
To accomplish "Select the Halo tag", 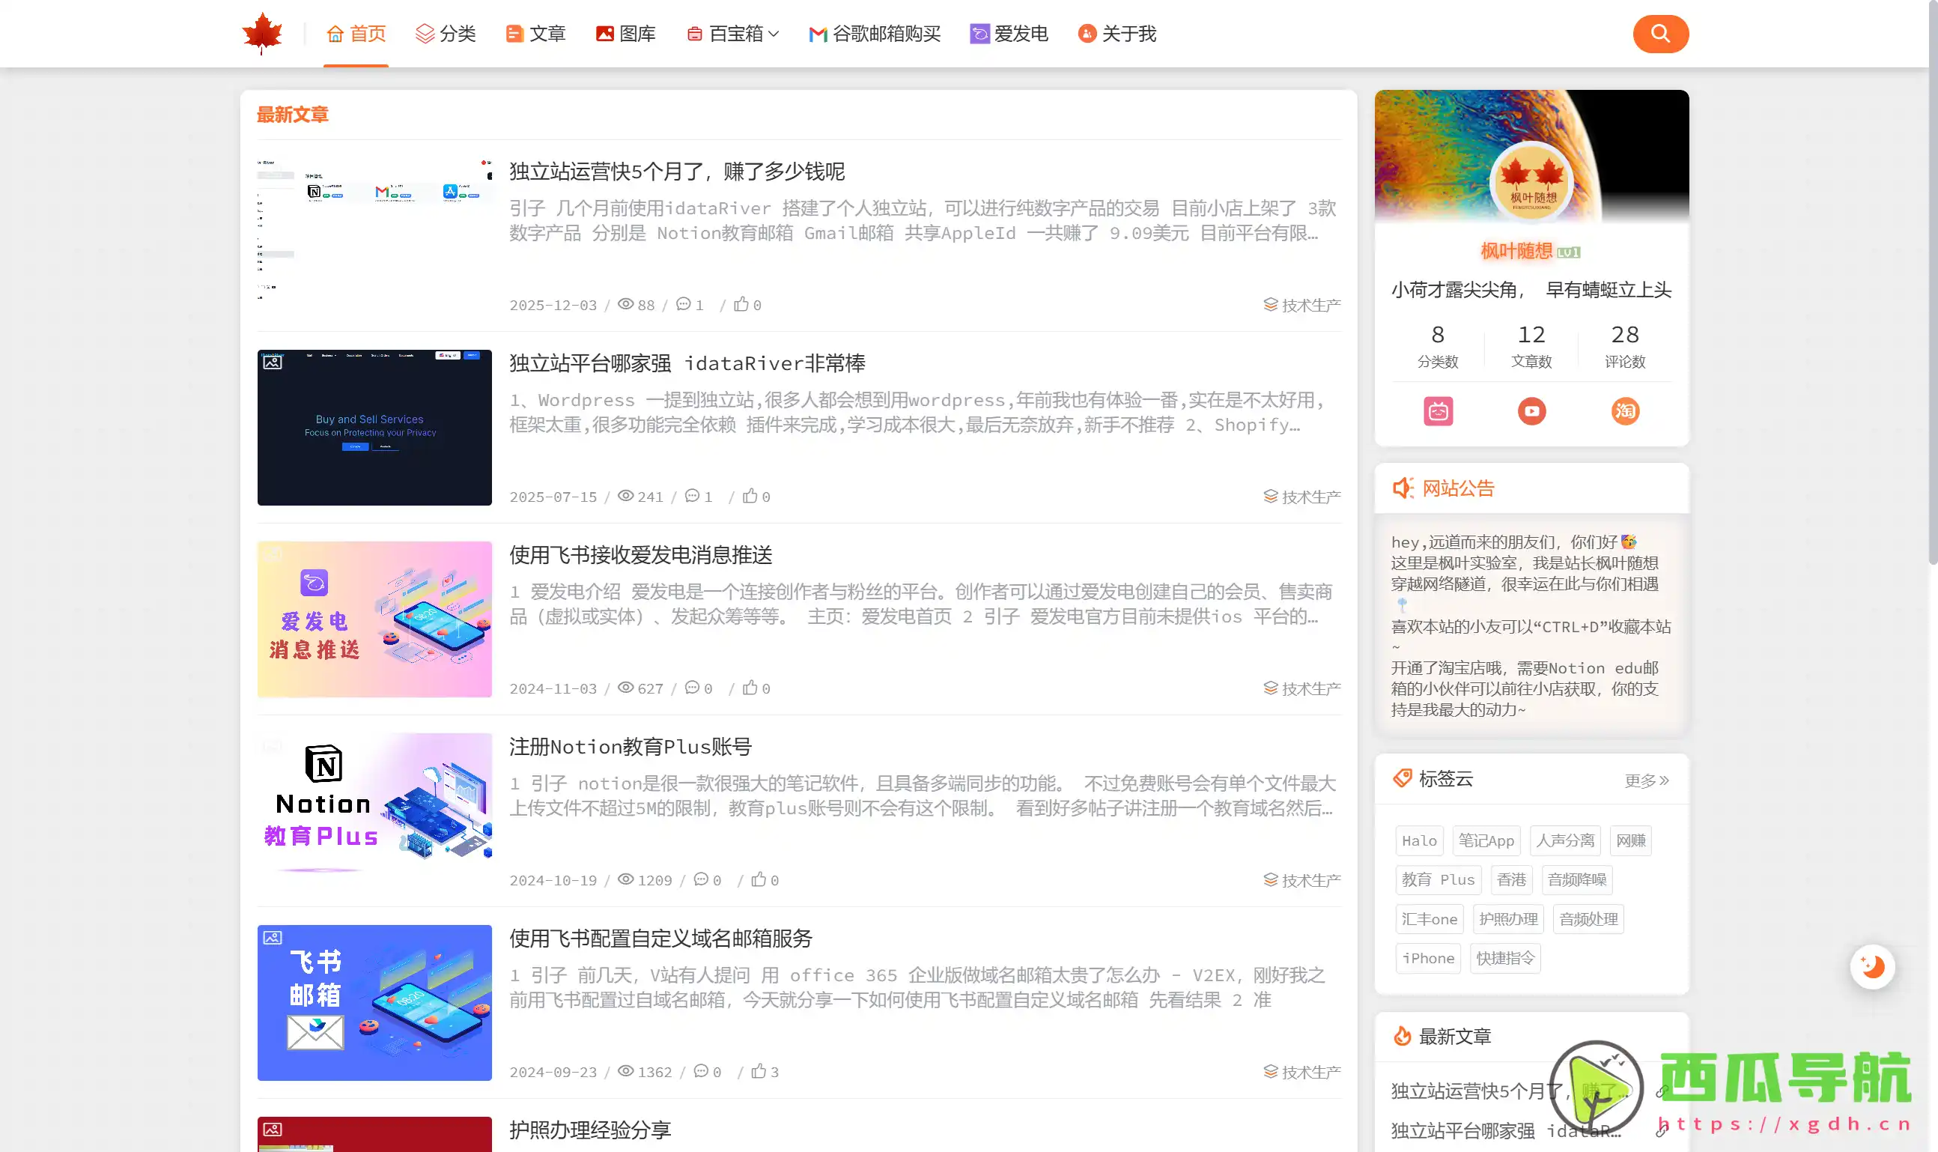I will (x=1419, y=840).
